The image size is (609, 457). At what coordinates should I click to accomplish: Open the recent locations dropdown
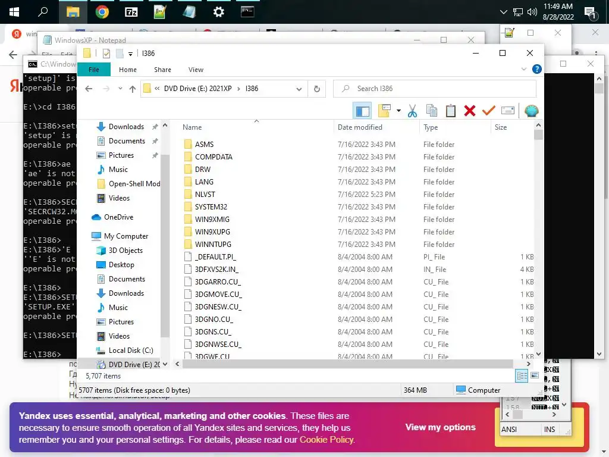[120, 89]
